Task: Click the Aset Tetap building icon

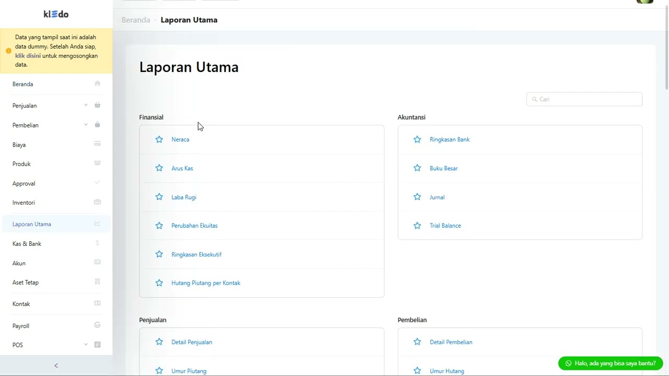Action: point(97,281)
